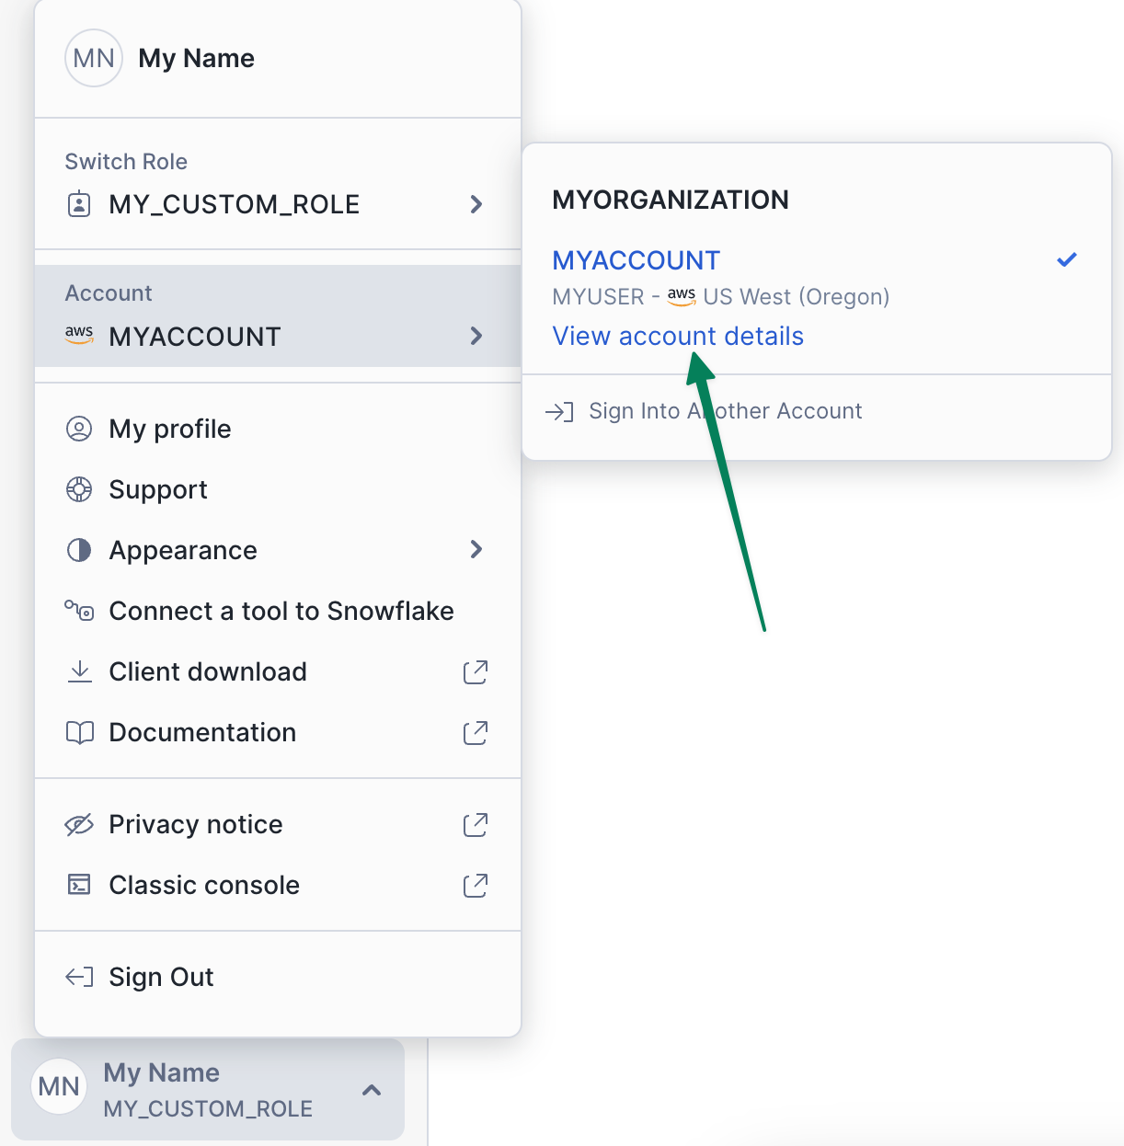
Task: Click the Connect a tool plug icon
Action: pos(80,611)
